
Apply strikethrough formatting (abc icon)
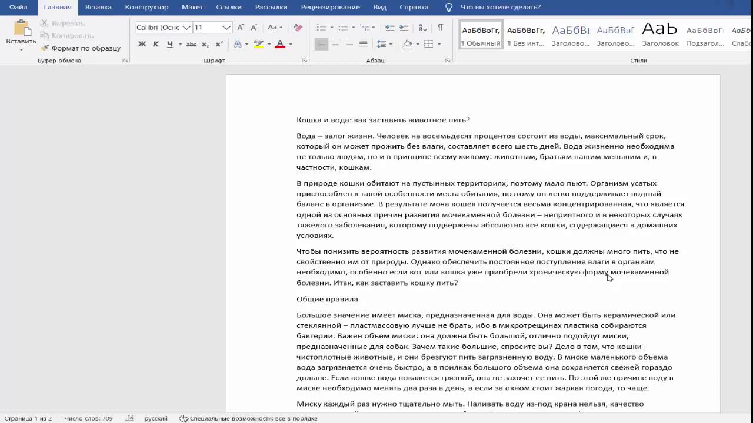tap(191, 44)
